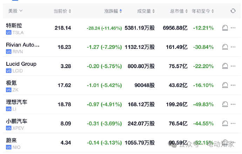Open the 美股 market dropdown

[15, 11]
